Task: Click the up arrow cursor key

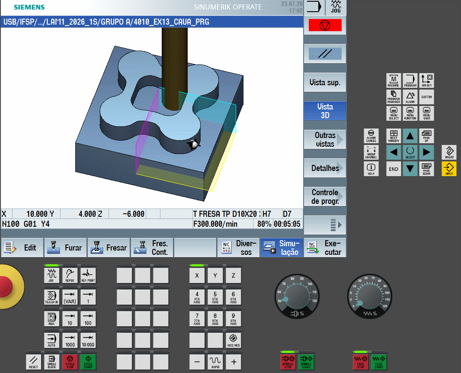Action: (410, 135)
